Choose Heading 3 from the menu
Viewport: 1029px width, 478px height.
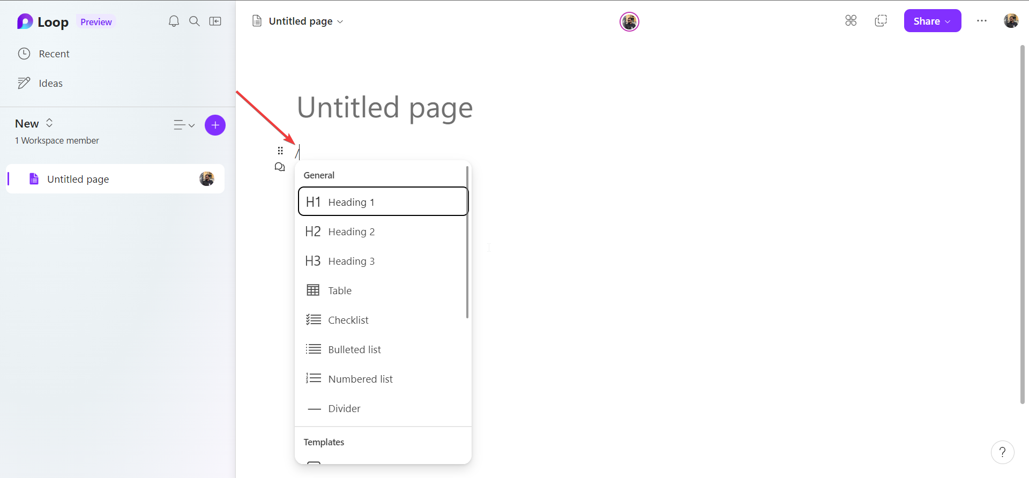pos(383,261)
